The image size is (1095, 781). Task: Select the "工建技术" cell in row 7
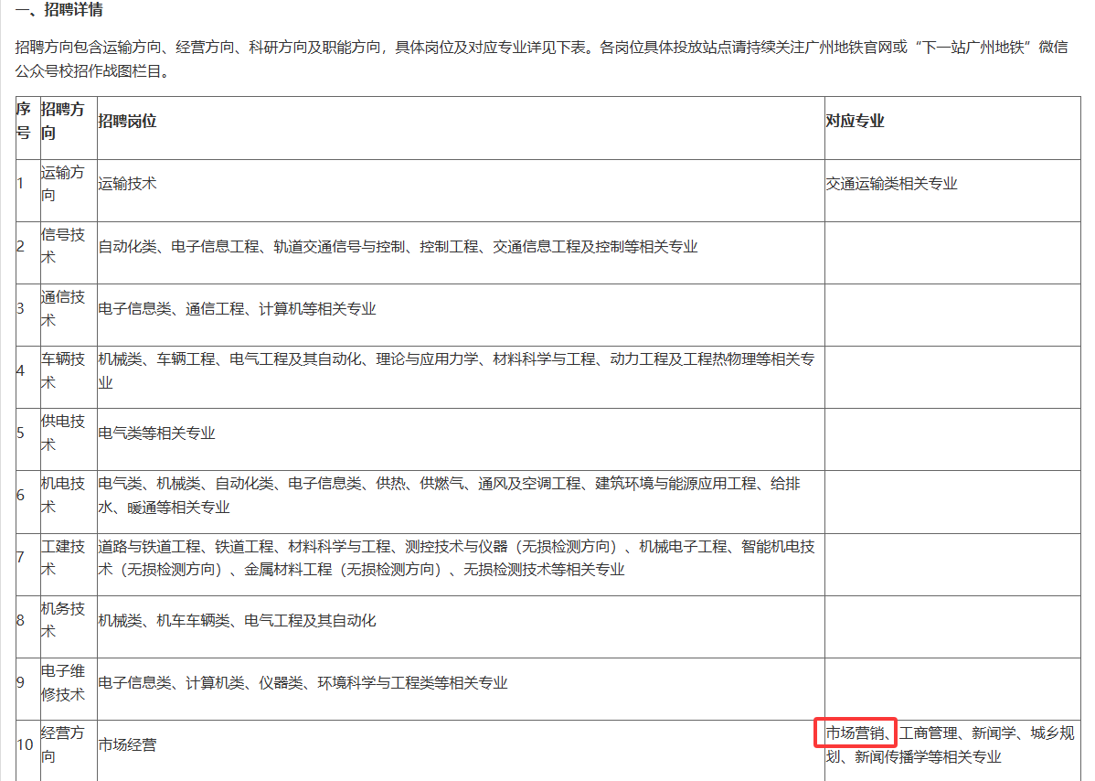click(63, 558)
